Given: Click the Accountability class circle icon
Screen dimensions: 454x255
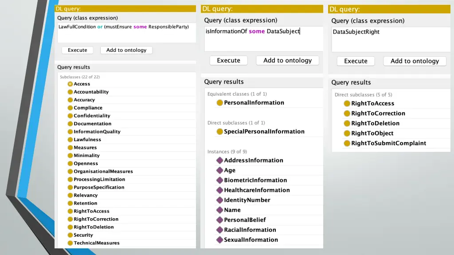Looking at the screenshot, I should (x=70, y=92).
